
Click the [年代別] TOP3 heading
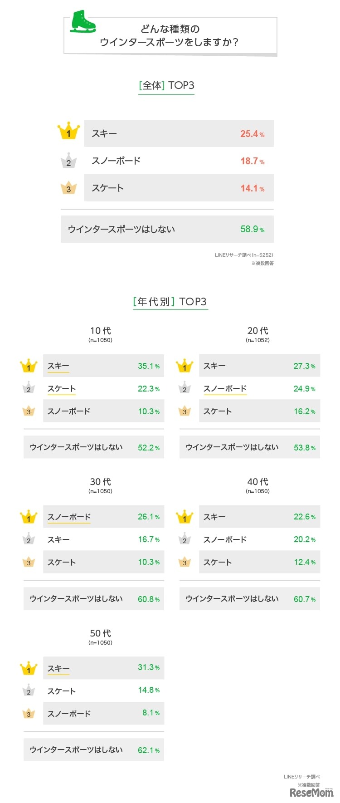170,302
